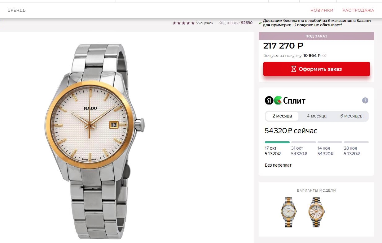382x243 pixels.
Task: Click the green delivery checkmark icon
Action: (x=261, y=23)
